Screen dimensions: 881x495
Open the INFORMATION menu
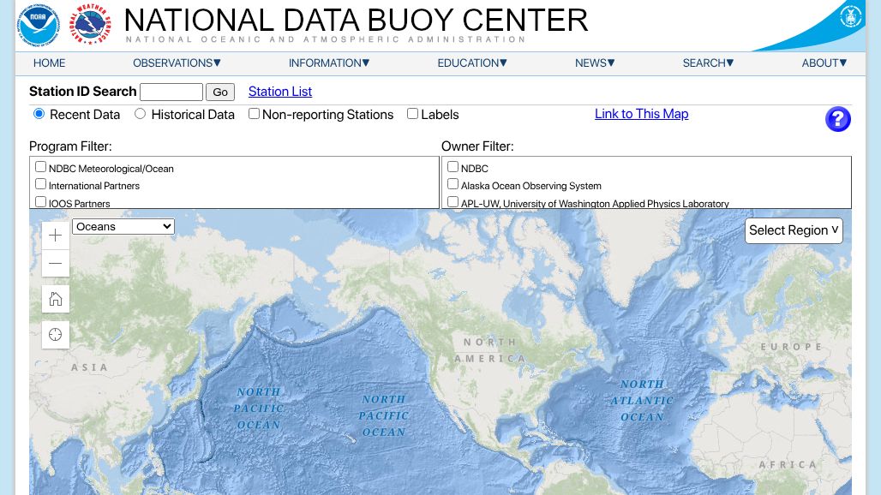click(329, 63)
